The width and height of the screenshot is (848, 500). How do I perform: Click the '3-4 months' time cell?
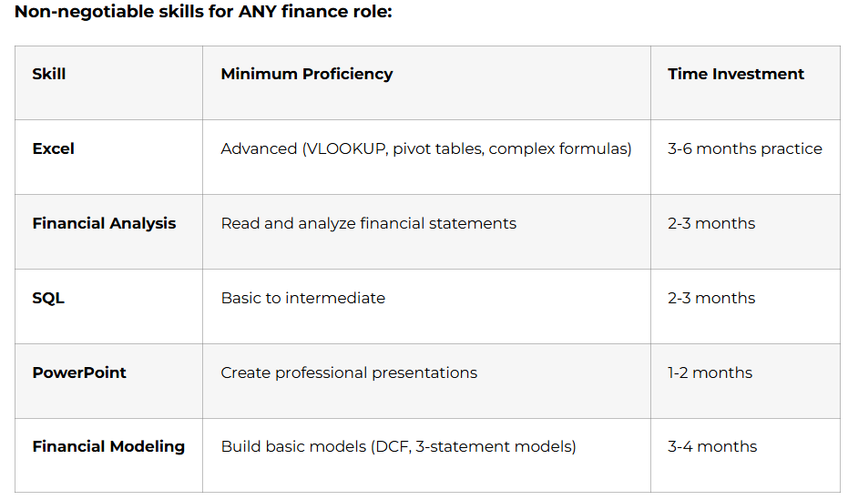coord(712,447)
